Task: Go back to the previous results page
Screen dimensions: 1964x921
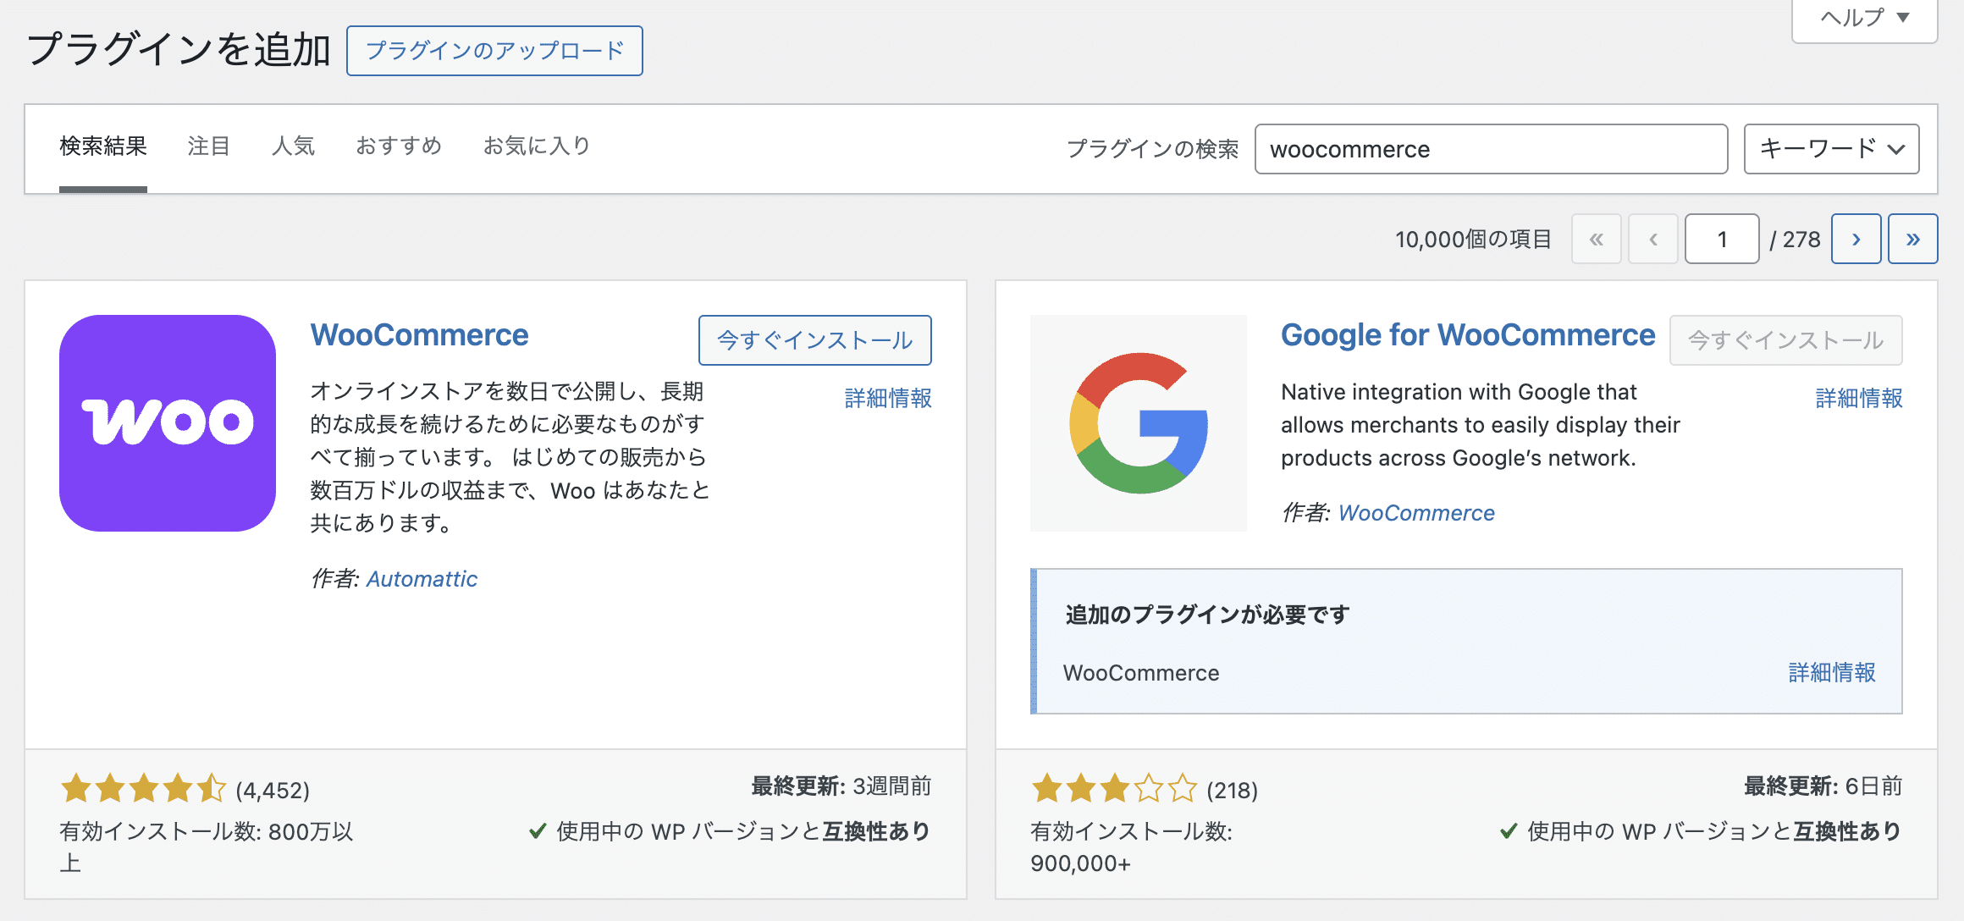Action: click(x=1652, y=239)
